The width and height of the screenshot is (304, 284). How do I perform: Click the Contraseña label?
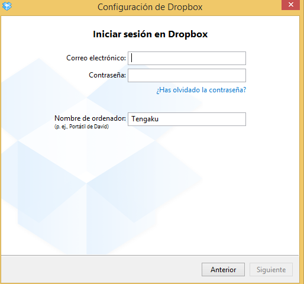(107, 75)
